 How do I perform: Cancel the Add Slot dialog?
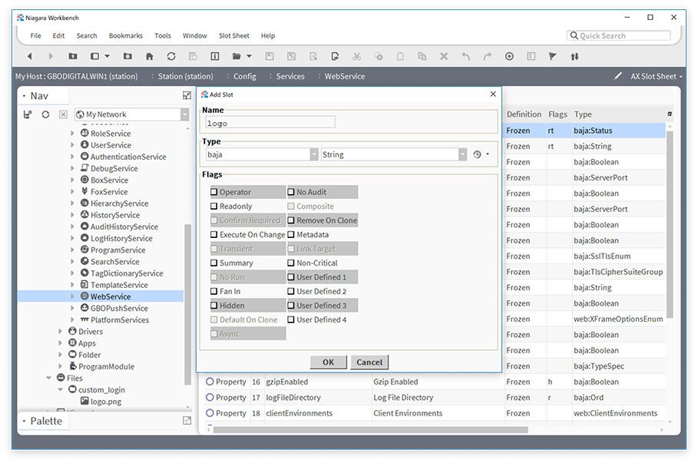(x=369, y=362)
